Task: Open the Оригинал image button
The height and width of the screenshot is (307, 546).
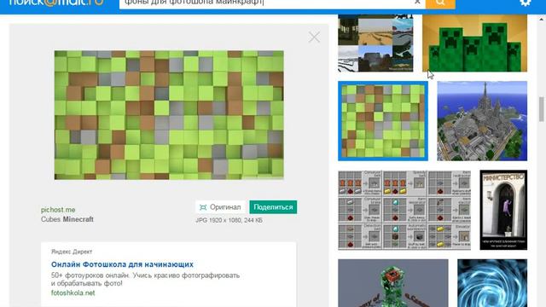Action: click(x=220, y=207)
